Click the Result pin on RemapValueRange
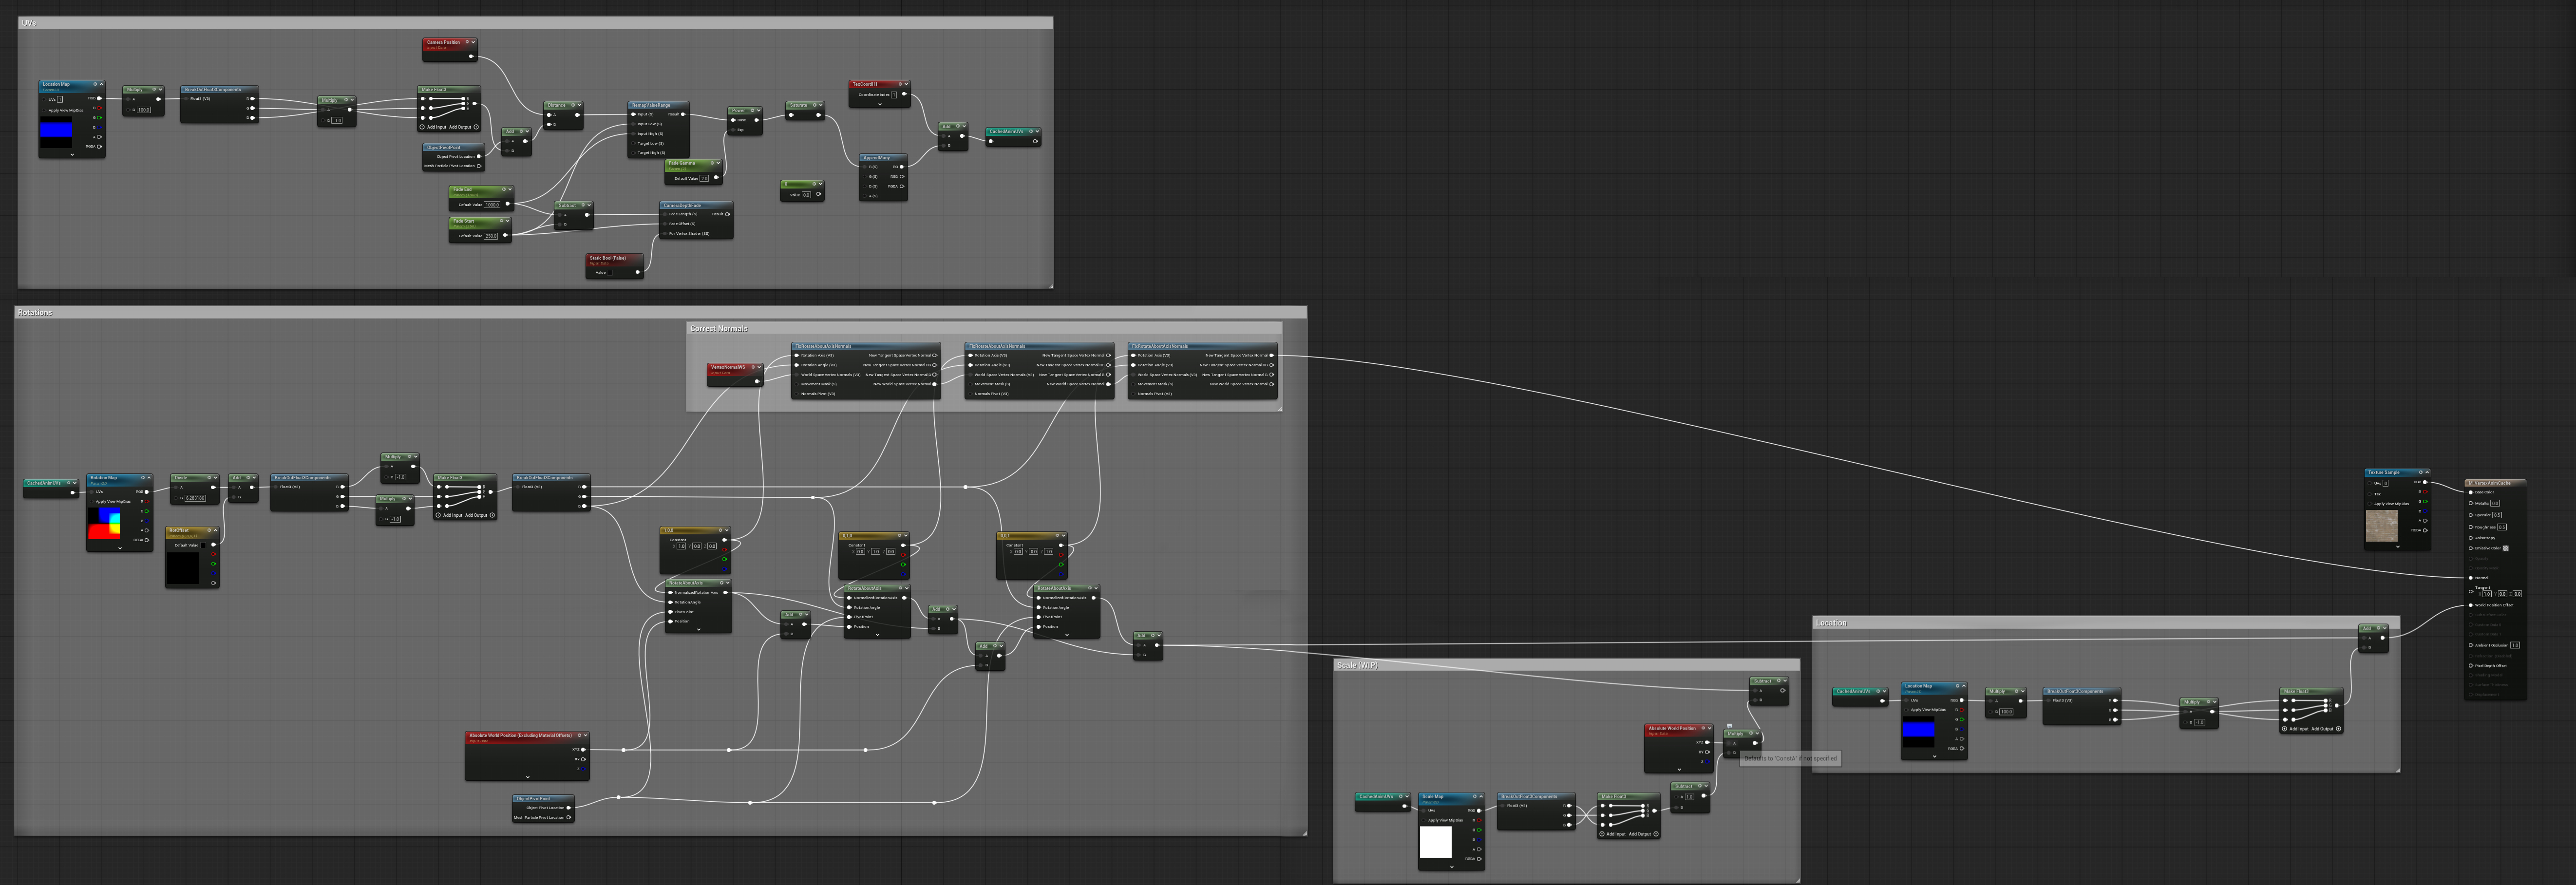 click(683, 114)
